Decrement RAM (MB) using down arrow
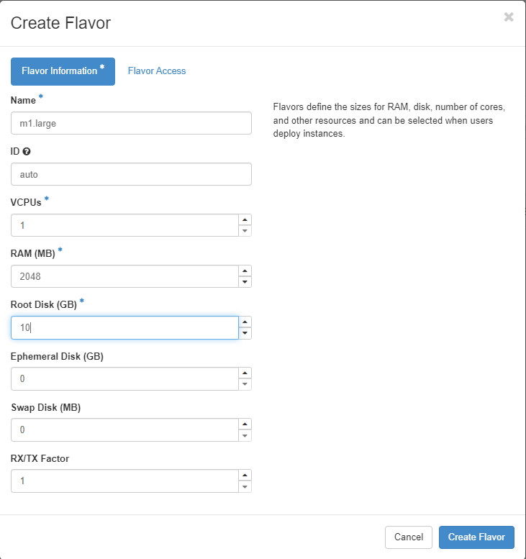Image resolution: width=526 pixels, height=559 pixels. click(245, 282)
